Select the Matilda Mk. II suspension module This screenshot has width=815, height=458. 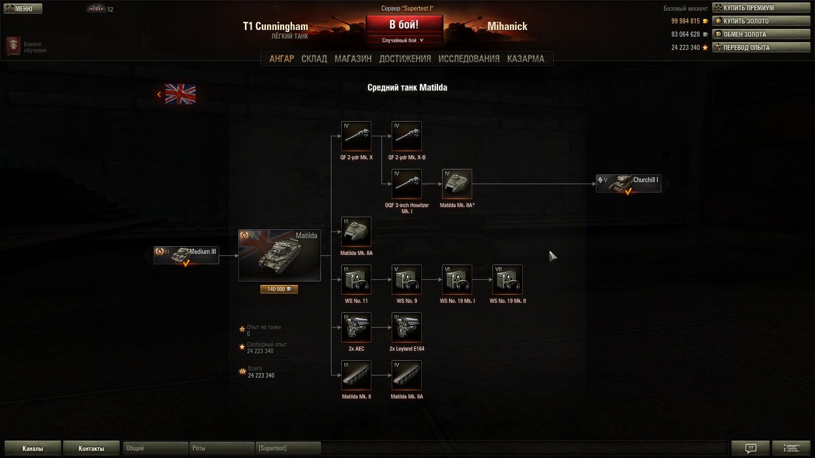356,376
